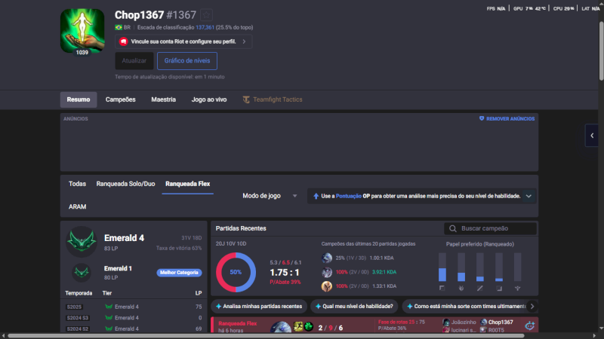The image size is (604, 339).
Task: Click the jungle role icon
Action: point(461,288)
